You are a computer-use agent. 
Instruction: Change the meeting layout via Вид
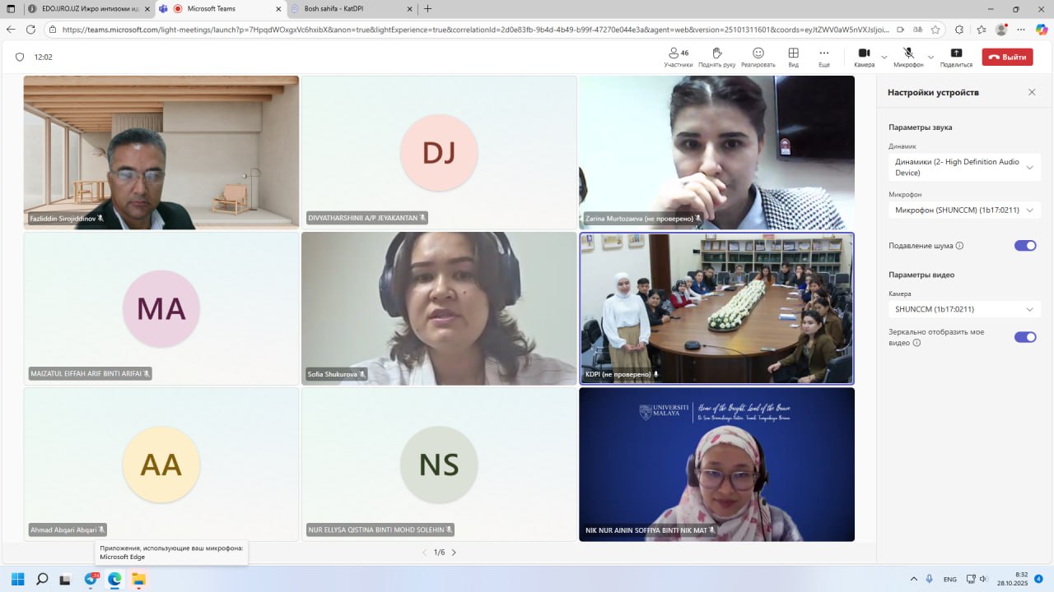(x=793, y=58)
